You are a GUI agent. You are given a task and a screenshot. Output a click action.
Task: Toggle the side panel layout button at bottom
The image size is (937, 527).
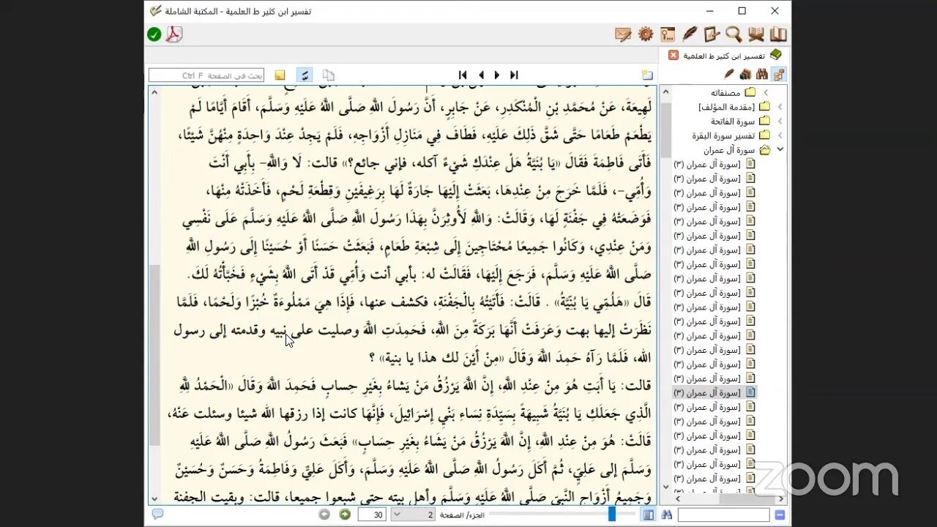click(x=648, y=515)
